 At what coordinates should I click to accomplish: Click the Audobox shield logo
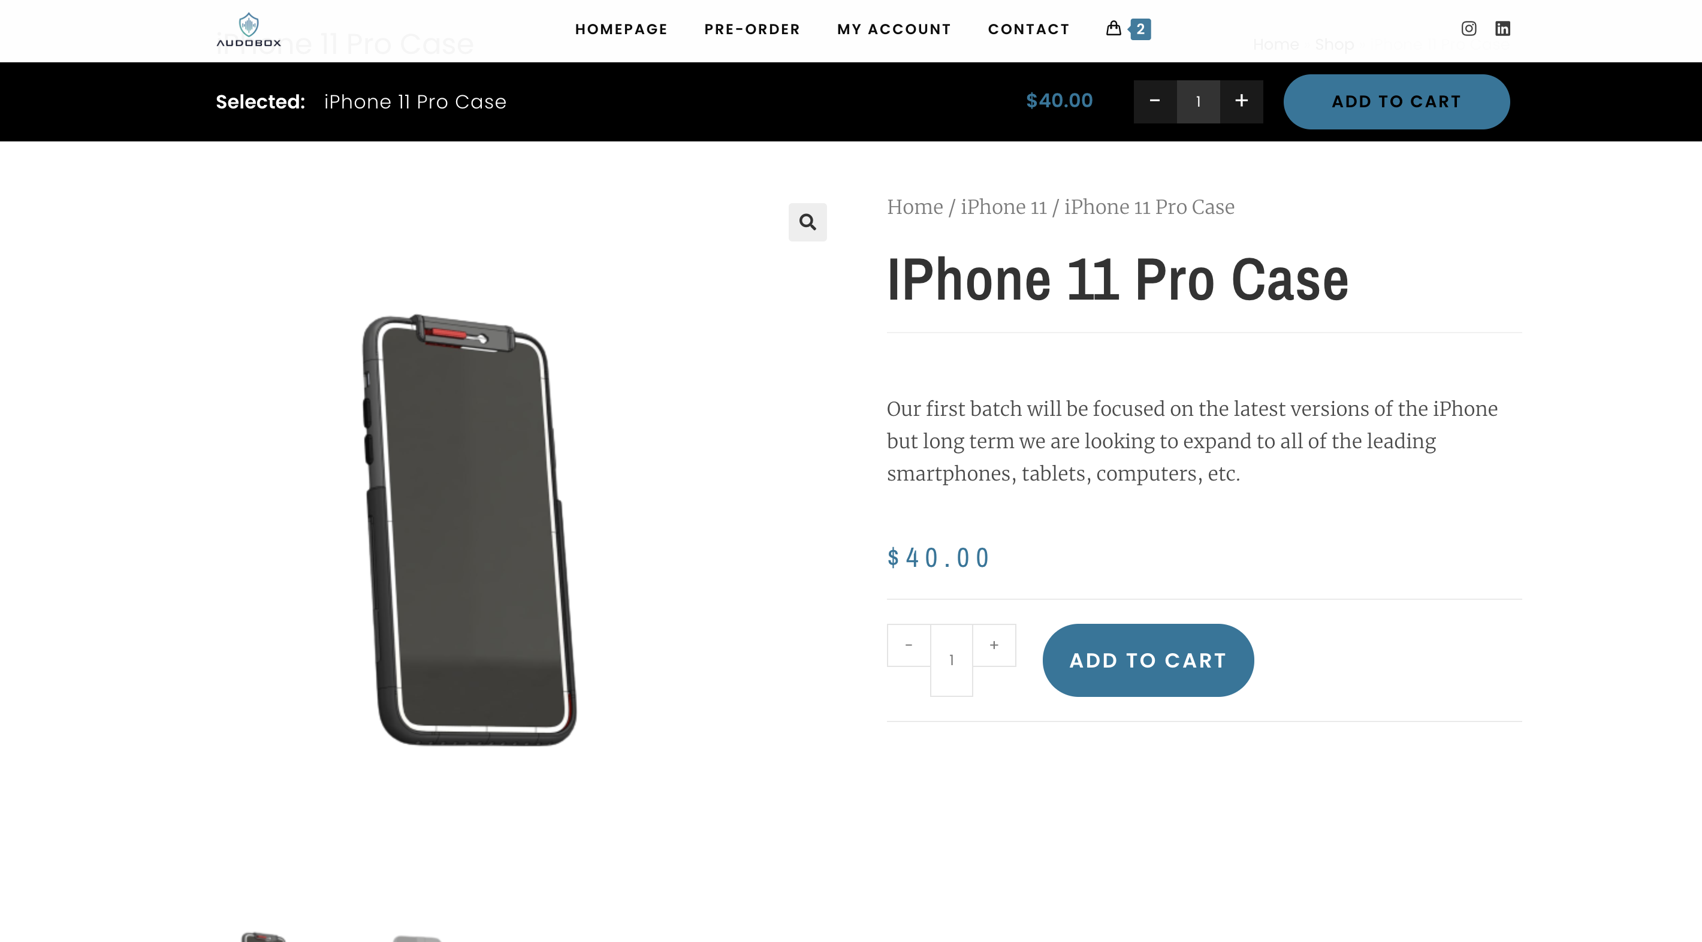coord(249,30)
